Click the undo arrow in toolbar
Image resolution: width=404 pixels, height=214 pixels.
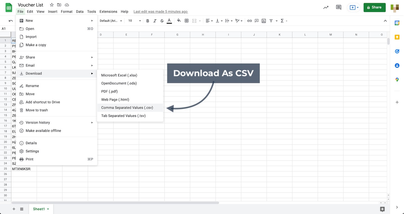pos(11,21)
